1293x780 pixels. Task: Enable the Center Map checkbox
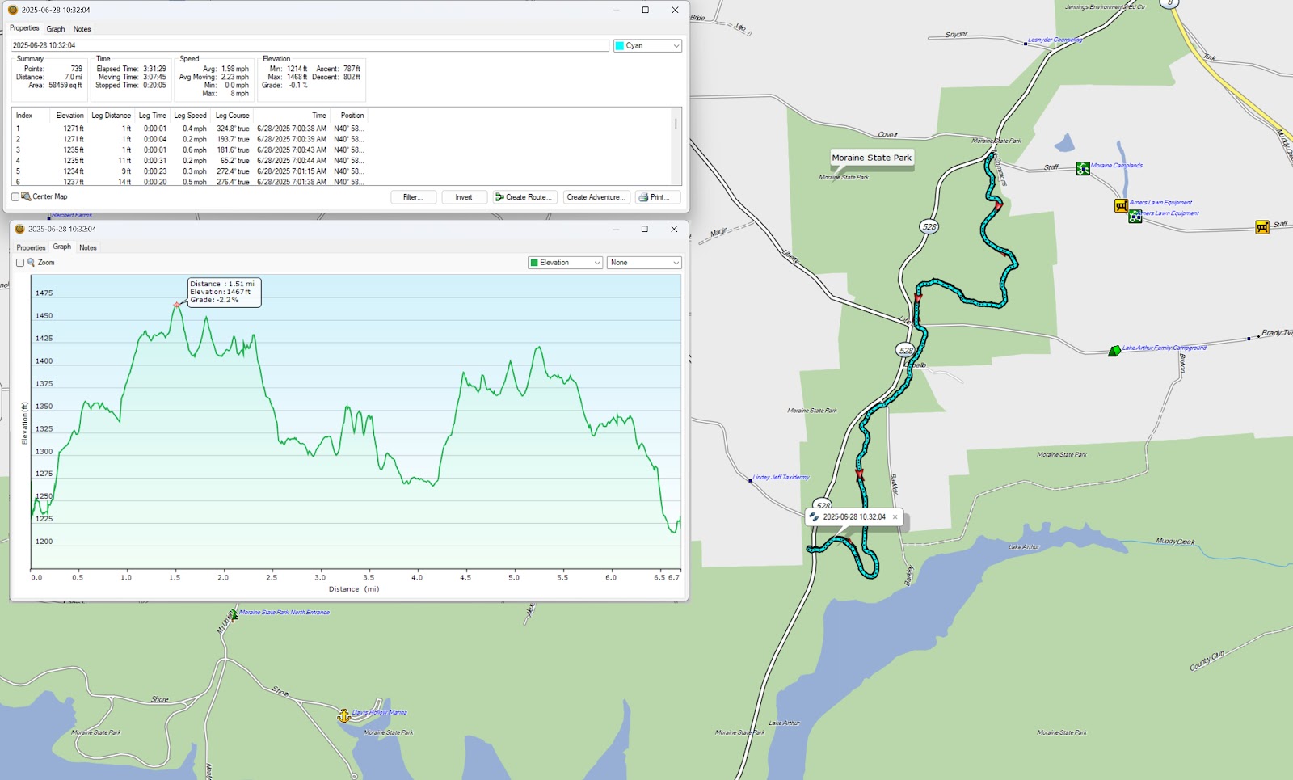tap(15, 197)
